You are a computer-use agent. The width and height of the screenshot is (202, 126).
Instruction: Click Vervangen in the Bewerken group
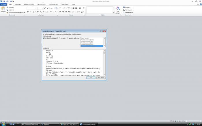pyautogui.click(x=128, y=10)
